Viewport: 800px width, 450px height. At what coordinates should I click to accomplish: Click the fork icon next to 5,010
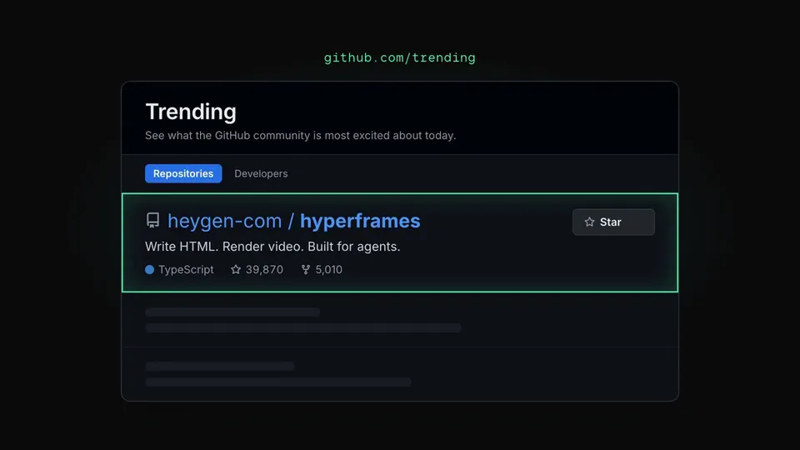(306, 269)
